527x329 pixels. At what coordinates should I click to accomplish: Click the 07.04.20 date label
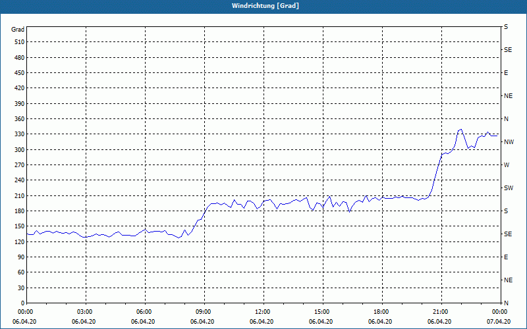coord(499,322)
